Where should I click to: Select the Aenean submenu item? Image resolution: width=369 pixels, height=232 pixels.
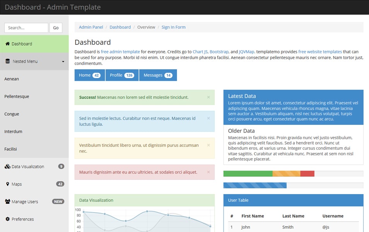tap(34, 79)
